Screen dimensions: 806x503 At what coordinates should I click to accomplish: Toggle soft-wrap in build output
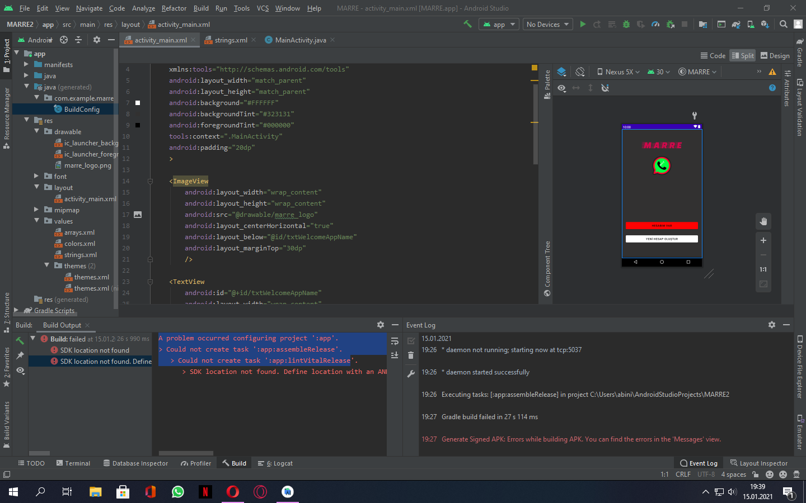click(x=395, y=341)
